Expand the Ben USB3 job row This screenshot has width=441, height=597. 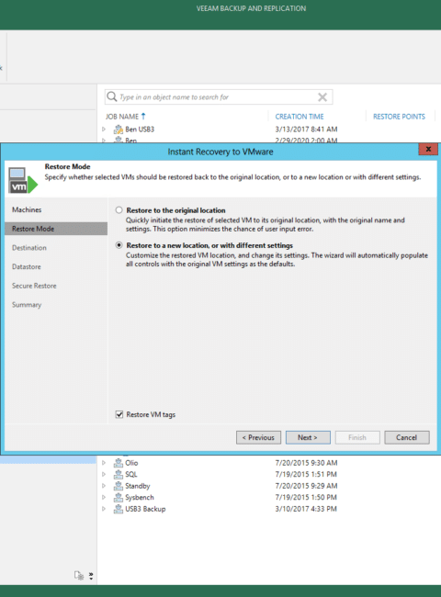[x=104, y=130]
